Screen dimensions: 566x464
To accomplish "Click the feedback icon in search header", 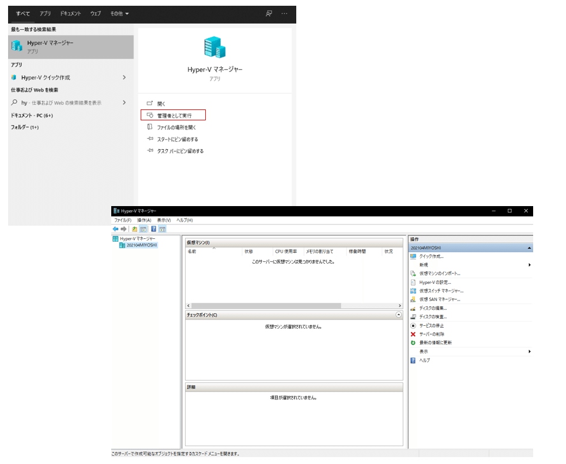I will (269, 13).
